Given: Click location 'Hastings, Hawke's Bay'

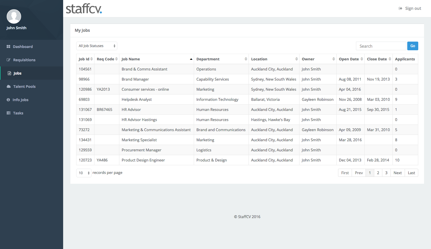Looking at the screenshot, I should coord(271,120).
